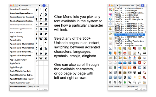Go to previous page in Miscellaneous Symbols window

click(x=118, y=5)
